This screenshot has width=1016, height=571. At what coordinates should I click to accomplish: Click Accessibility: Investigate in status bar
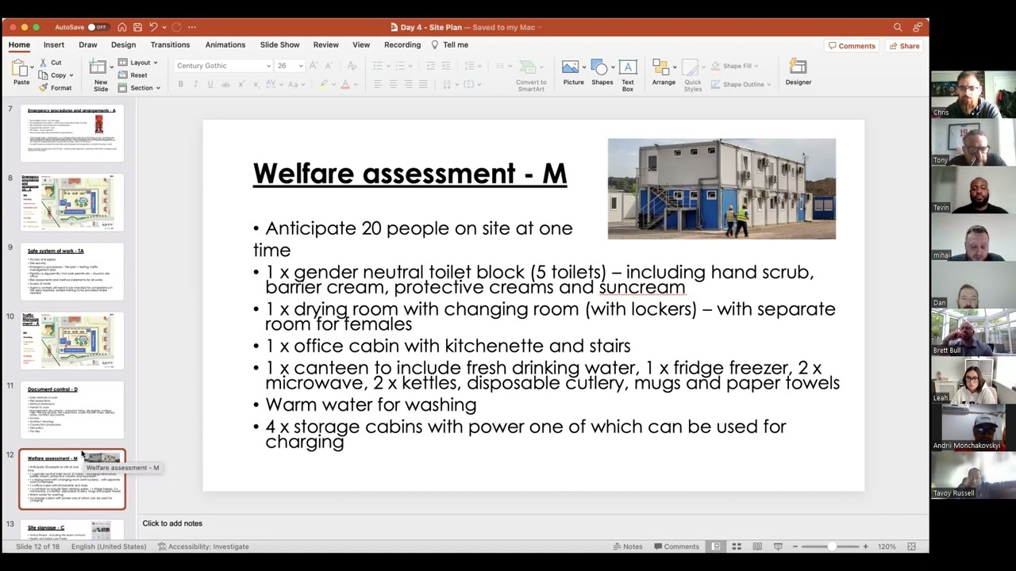(x=203, y=546)
